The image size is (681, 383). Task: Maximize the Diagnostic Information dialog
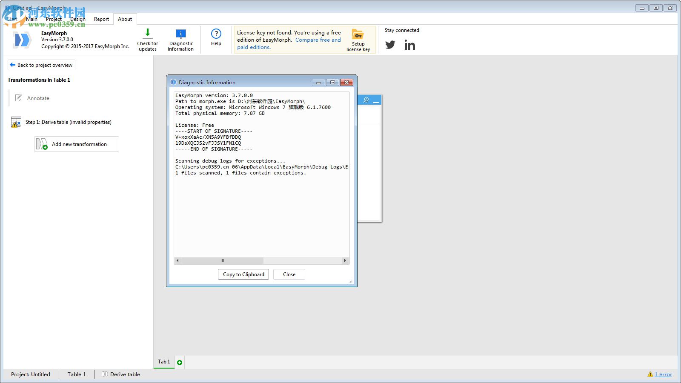[332, 83]
